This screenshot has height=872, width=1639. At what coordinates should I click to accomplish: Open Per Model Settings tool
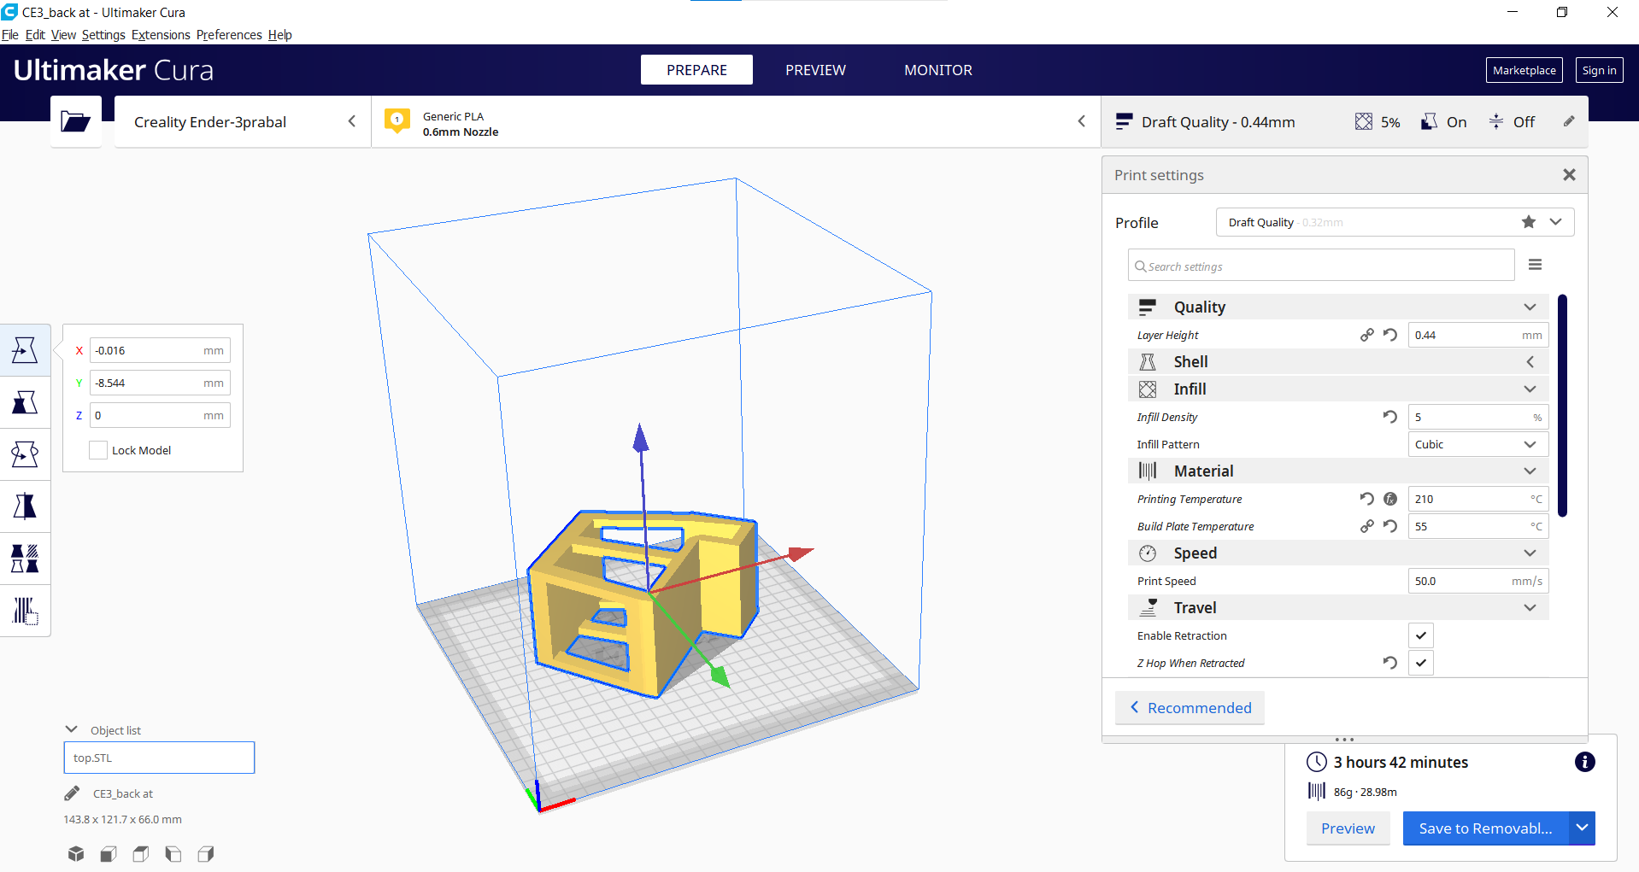[x=25, y=559]
